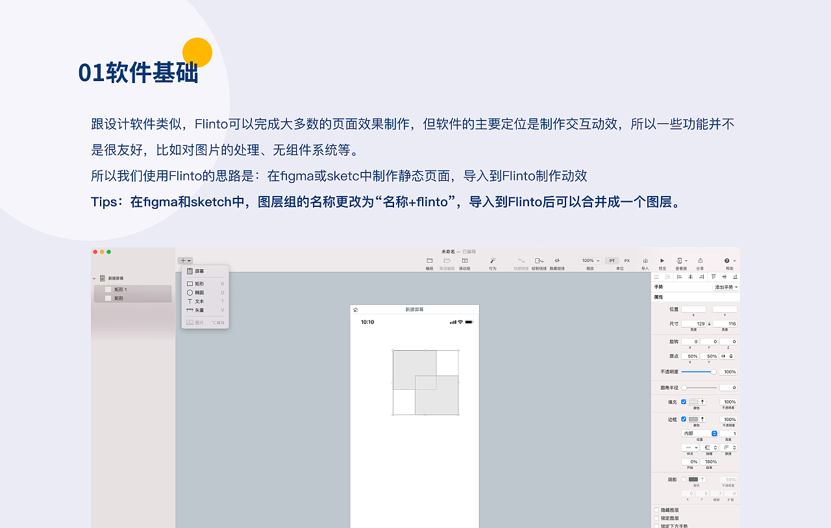Click the Share (分享) toolbar icon
Screen dimensions: 831x528
[x=701, y=259]
